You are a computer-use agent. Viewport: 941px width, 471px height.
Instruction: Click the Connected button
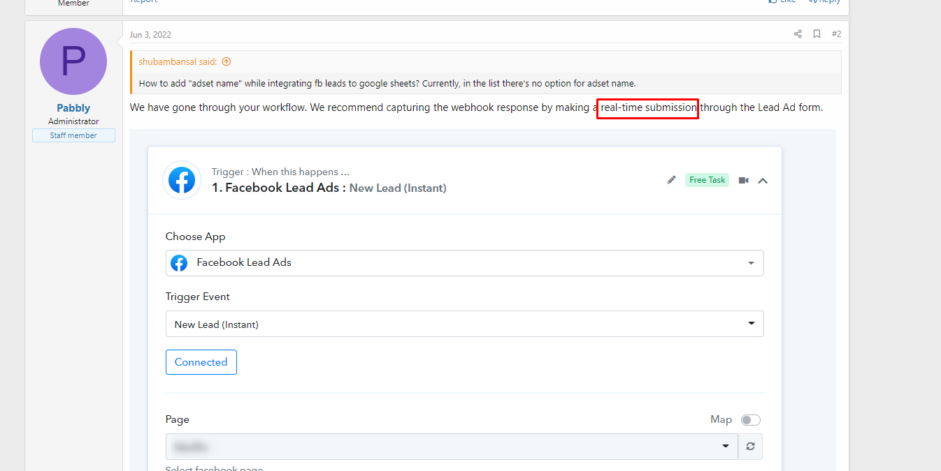click(x=201, y=362)
